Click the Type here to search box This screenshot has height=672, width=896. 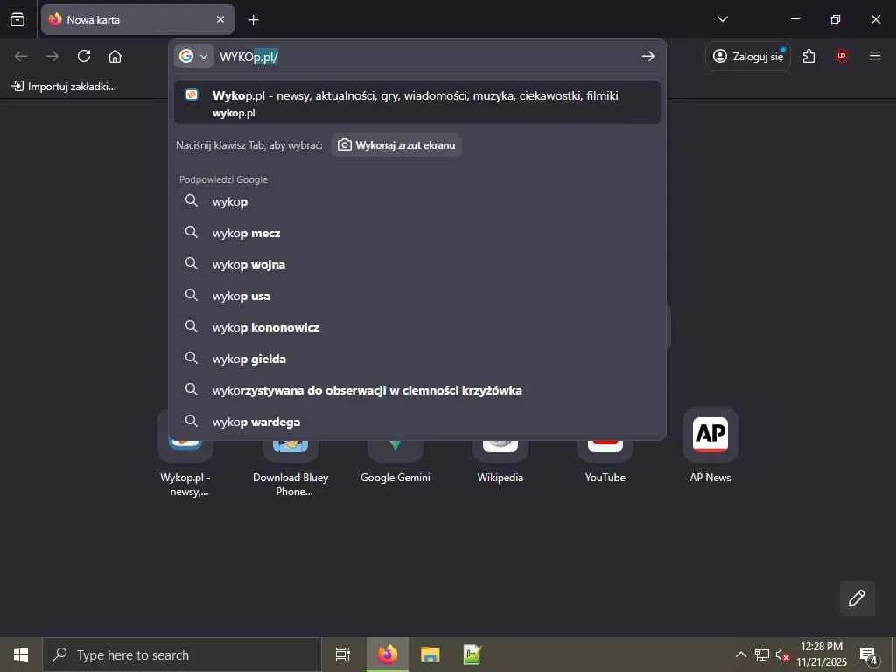[x=182, y=654]
